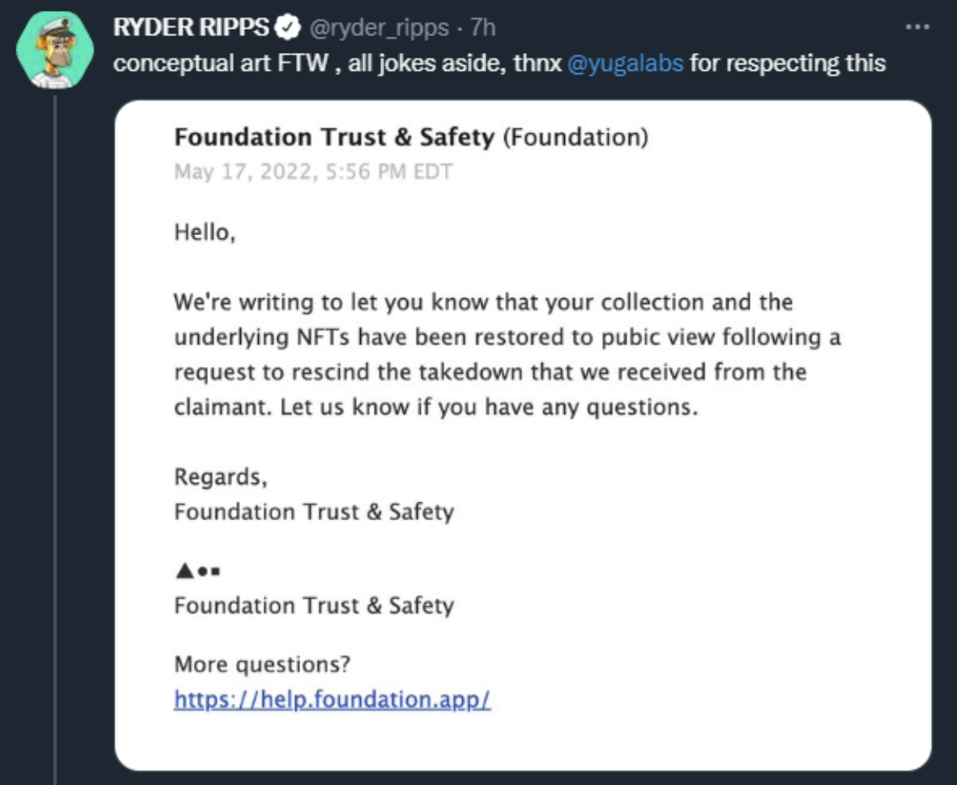The image size is (957, 785).
Task: Click the @ryder_ripps handle
Action: pos(380,28)
